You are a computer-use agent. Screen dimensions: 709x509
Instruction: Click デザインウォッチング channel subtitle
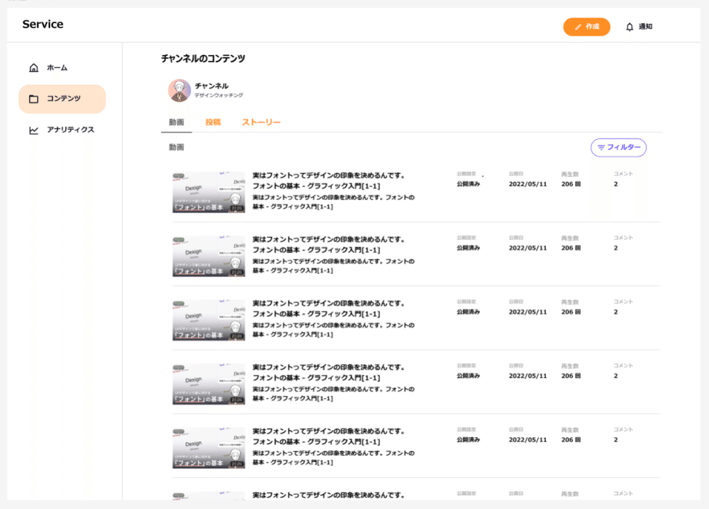pyautogui.click(x=219, y=96)
